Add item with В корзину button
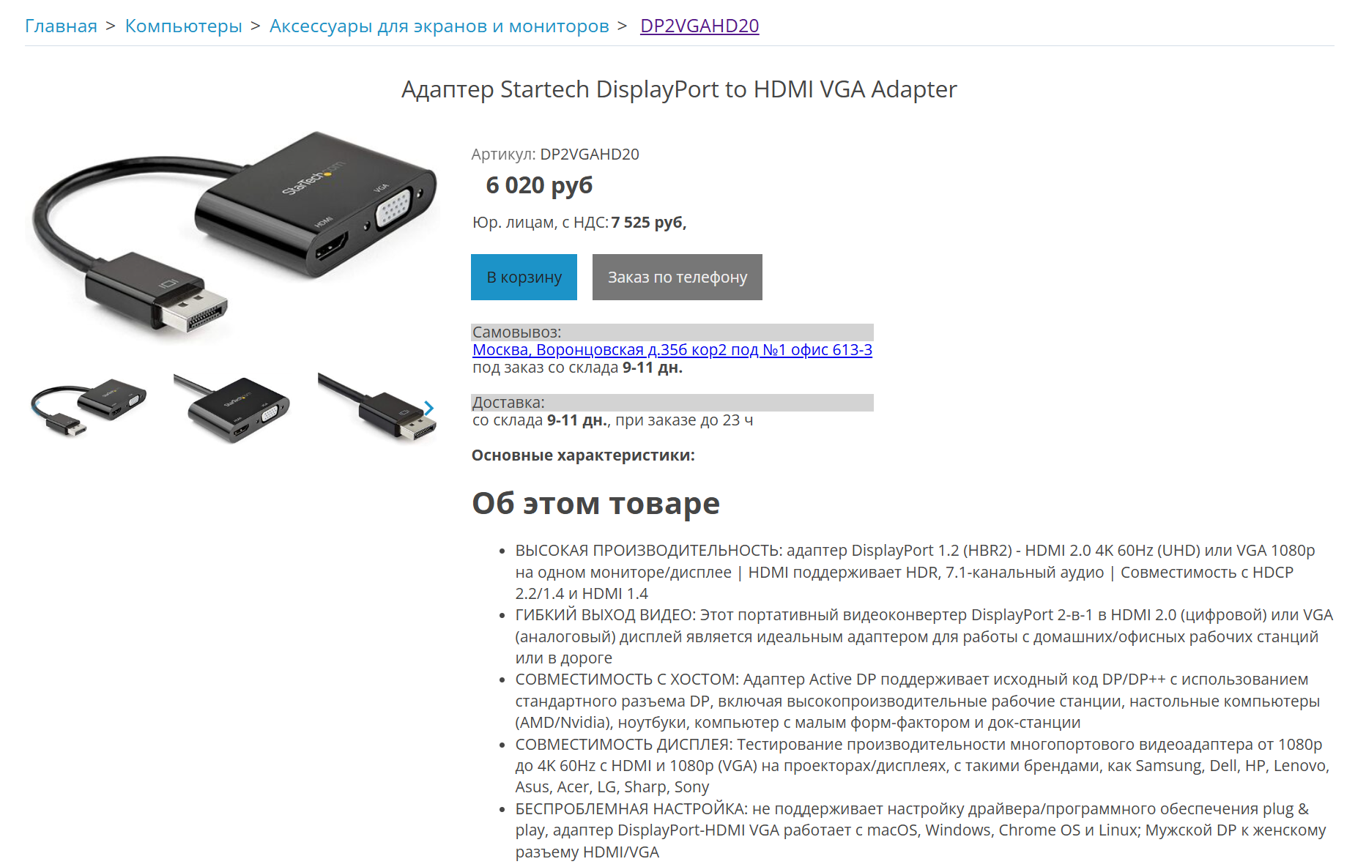This screenshot has height=867, width=1366. pos(524,277)
